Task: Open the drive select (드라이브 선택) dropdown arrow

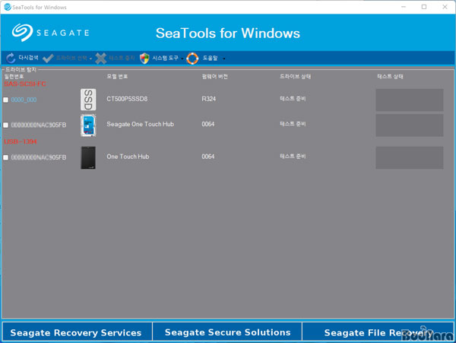Action: pyautogui.click(x=90, y=59)
